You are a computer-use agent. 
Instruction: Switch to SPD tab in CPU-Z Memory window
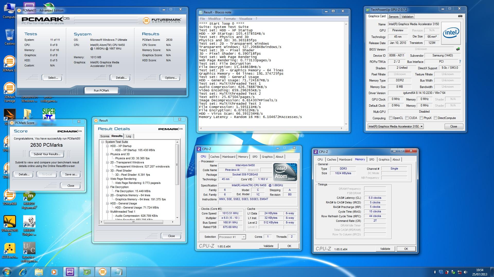coord(372,160)
